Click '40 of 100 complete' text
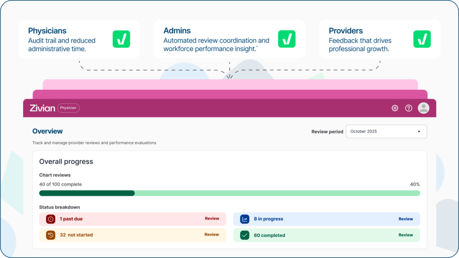 click(61, 185)
